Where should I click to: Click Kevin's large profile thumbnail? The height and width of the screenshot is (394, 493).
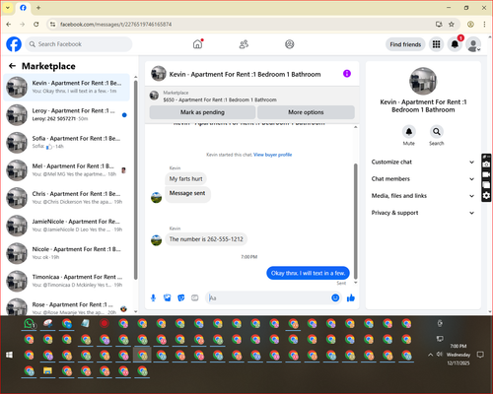[423, 81]
